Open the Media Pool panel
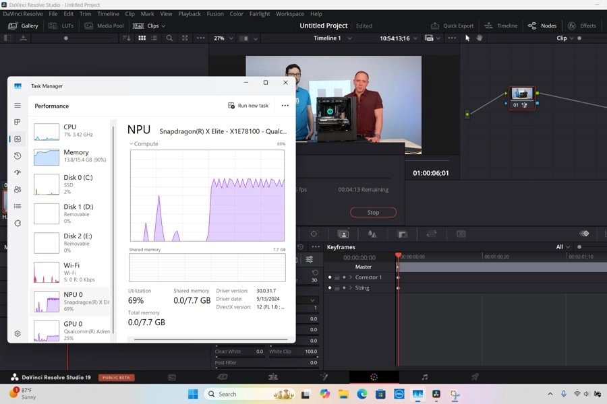The height and width of the screenshot is (404, 607). [105, 26]
